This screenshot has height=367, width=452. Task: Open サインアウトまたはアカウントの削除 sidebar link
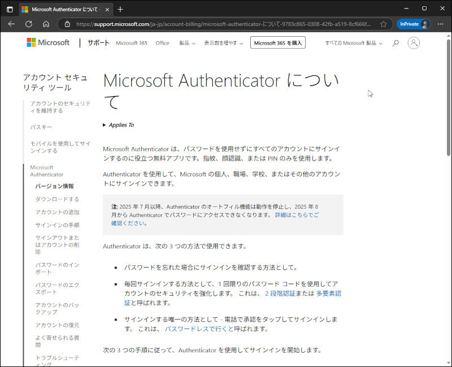[x=58, y=245]
